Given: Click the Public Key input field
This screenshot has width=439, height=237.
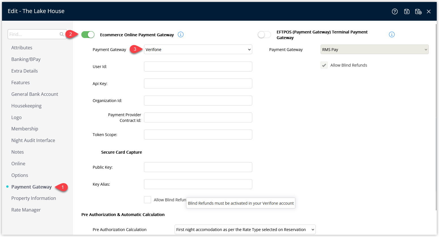Looking at the screenshot, I should [x=198, y=167].
